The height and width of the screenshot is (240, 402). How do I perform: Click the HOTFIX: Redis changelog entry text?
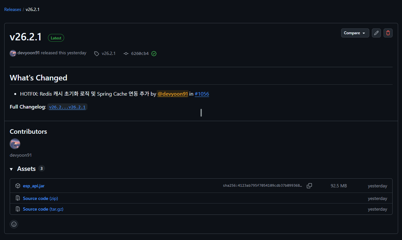[x=85, y=94]
